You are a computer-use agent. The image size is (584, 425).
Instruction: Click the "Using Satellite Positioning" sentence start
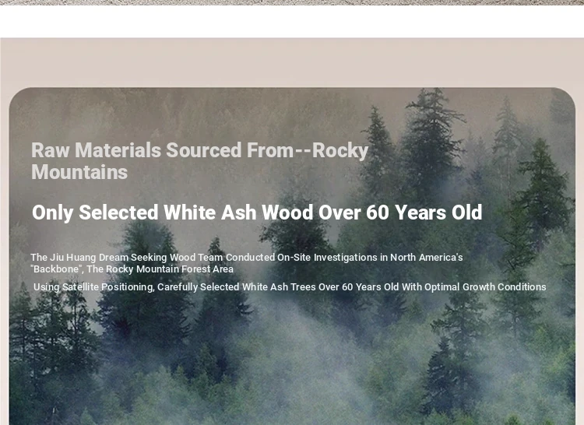pos(93,287)
